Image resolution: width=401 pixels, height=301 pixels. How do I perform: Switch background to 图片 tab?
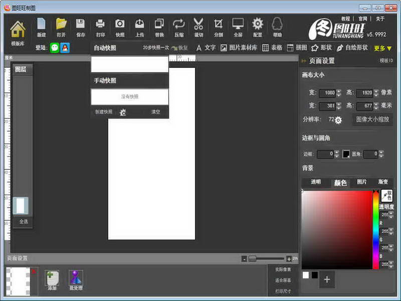(362, 182)
